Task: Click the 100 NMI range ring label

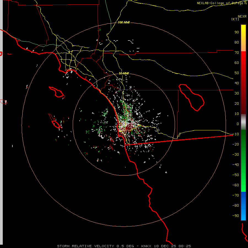Action: [x=124, y=23]
